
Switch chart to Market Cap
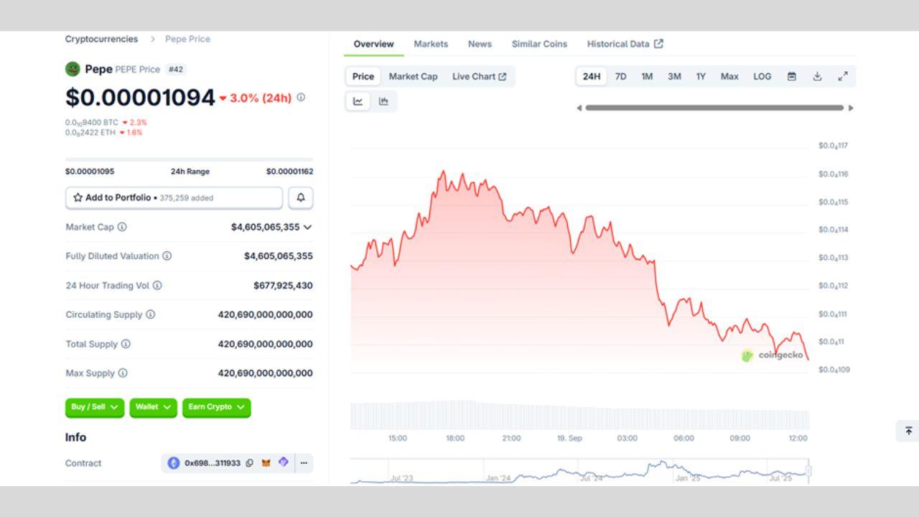click(413, 76)
